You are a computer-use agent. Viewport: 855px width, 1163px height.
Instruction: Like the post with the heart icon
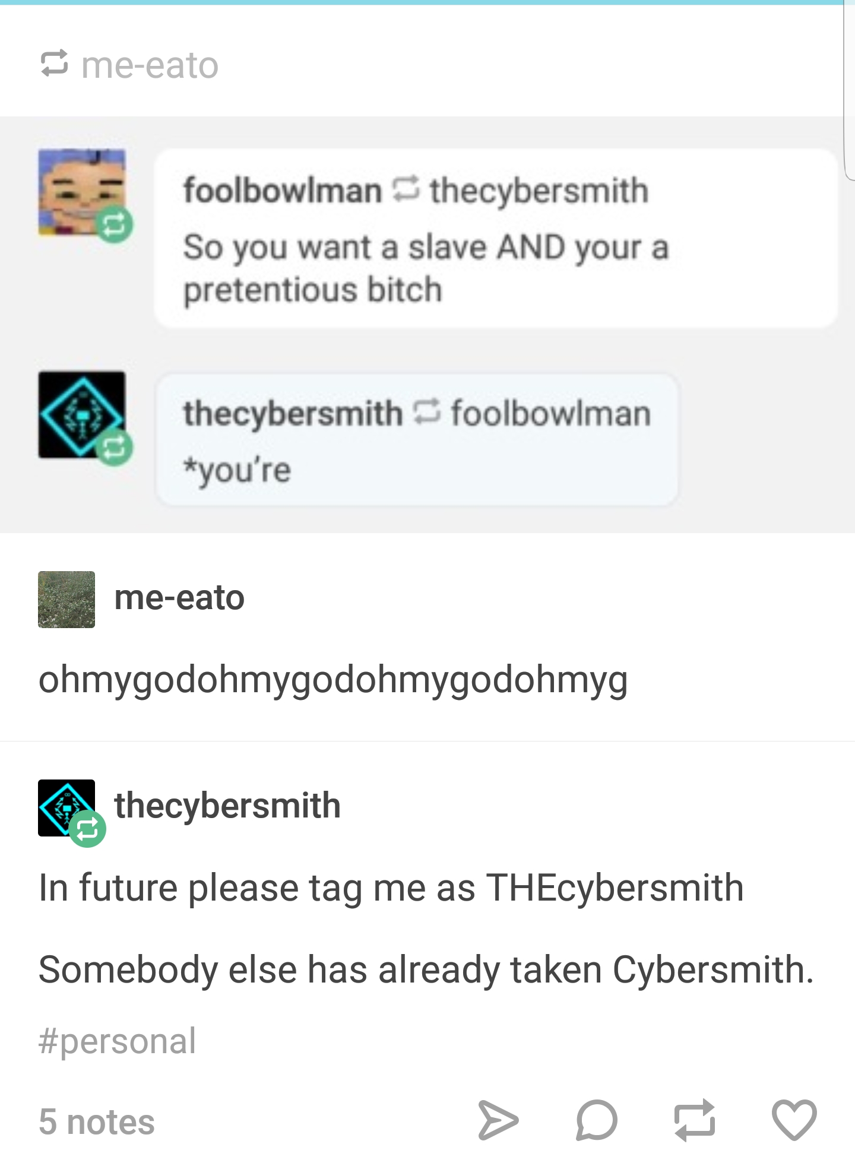tap(794, 1120)
